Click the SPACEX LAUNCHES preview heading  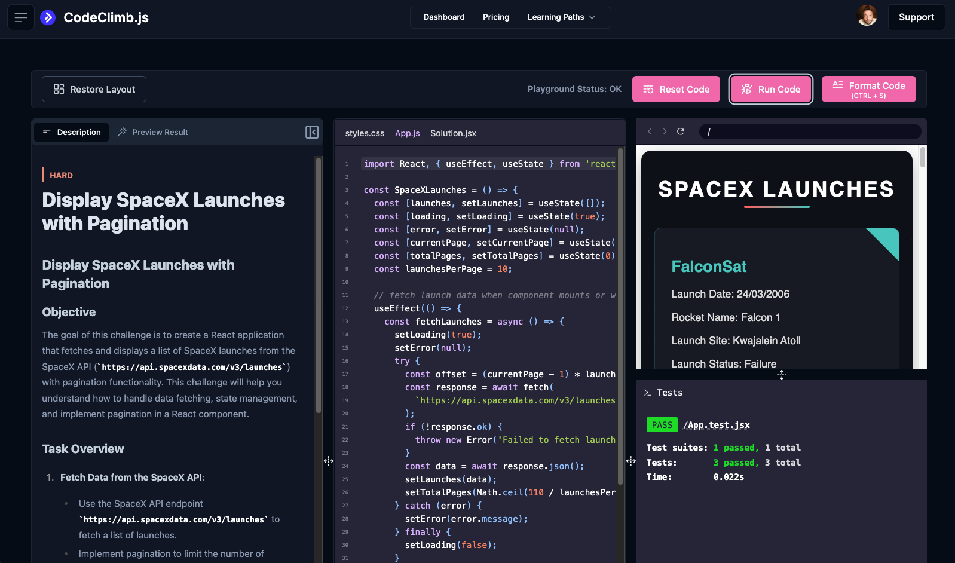coord(776,189)
